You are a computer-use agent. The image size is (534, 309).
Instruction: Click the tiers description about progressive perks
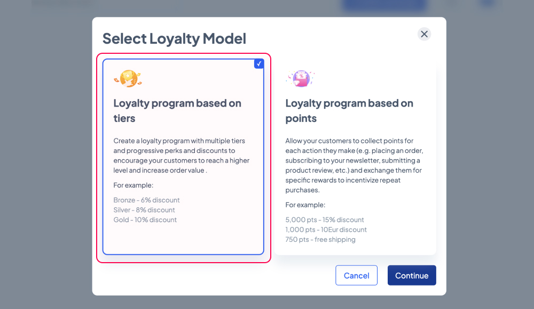point(182,156)
